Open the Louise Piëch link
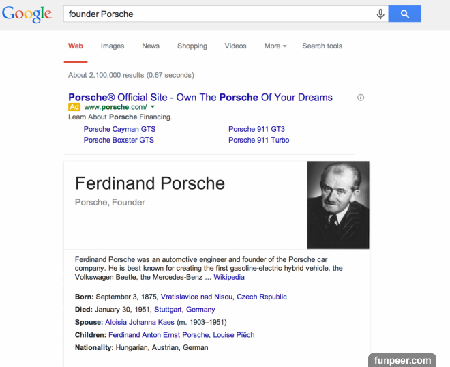Viewport: 450px width, 367px height. 235,335
